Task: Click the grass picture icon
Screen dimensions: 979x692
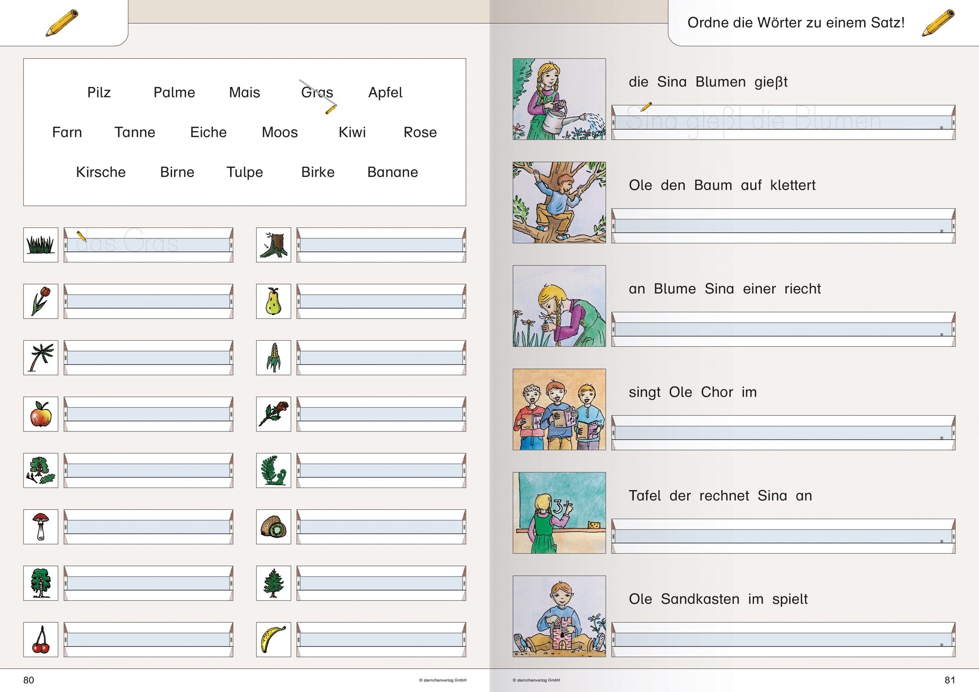Action: pos(41,245)
